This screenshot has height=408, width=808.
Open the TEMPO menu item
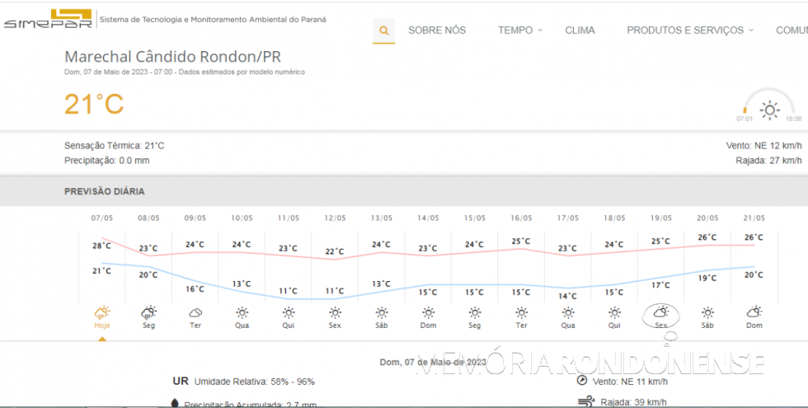pyautogui.click(x=515, y=30)
